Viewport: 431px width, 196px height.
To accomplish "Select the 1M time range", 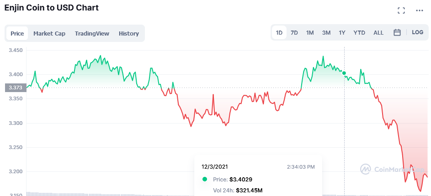I will pos(310,33).
